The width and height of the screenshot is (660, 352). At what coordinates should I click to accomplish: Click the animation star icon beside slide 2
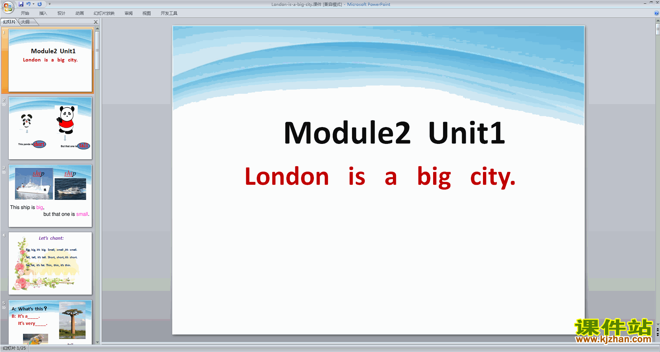click(4, 104)
